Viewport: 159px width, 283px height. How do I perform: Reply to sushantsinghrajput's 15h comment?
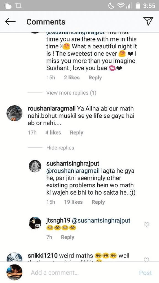98,202
